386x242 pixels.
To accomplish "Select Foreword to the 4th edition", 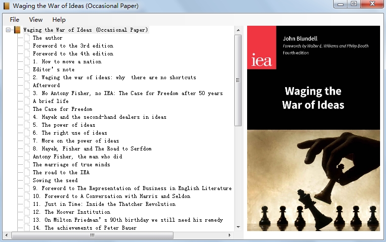I will pos(73,53).
